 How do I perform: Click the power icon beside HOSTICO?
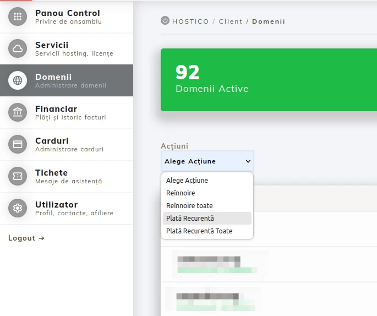click(x=165, y=21)
